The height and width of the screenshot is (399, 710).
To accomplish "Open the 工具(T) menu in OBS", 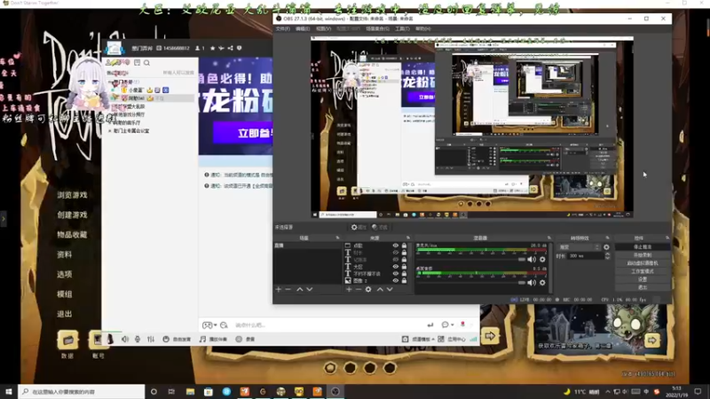I will click(402, 28).
